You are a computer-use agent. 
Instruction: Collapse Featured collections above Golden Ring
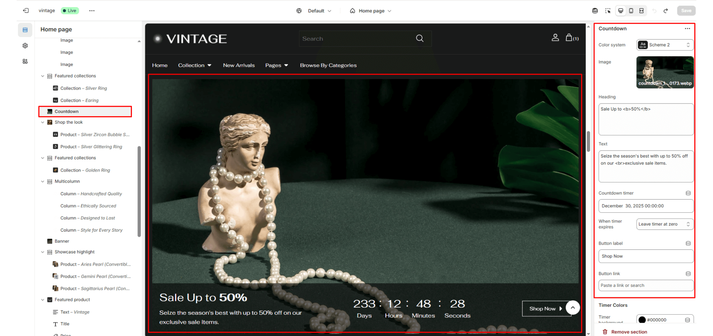tap(42, 158)
